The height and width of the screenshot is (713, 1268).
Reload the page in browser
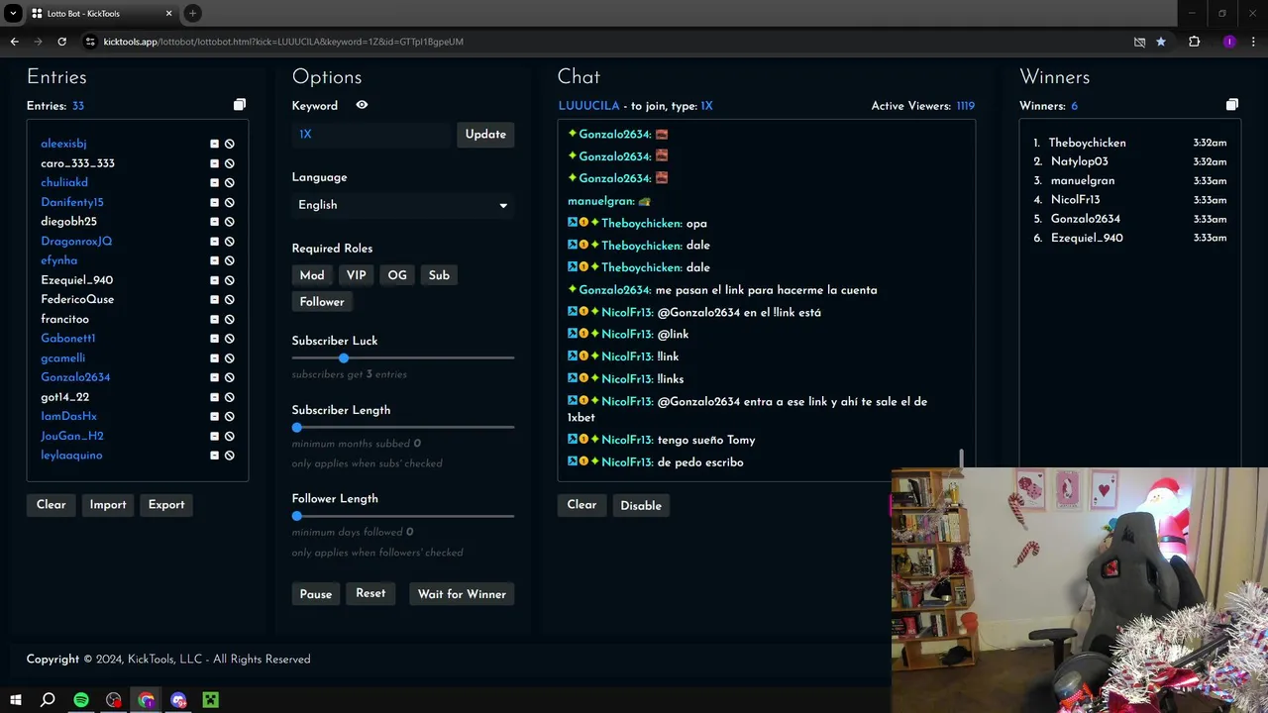tap(61, 42)
